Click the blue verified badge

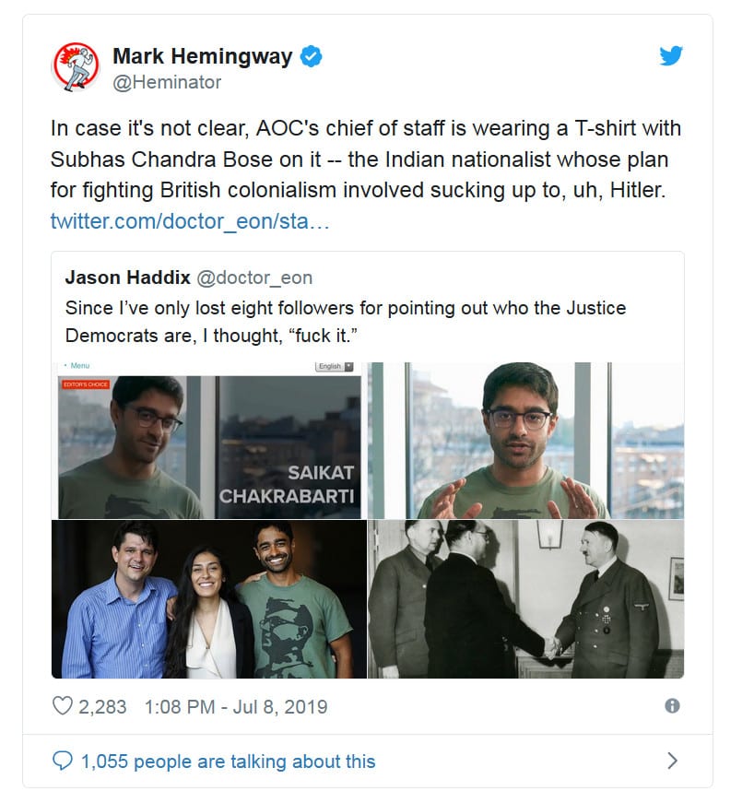pos(312,56)
